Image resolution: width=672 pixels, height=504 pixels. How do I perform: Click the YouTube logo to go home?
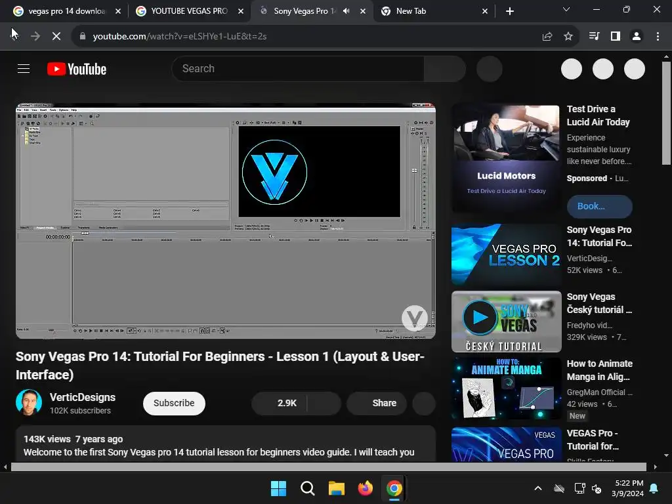pyautogui.click(x=77, y=69)
